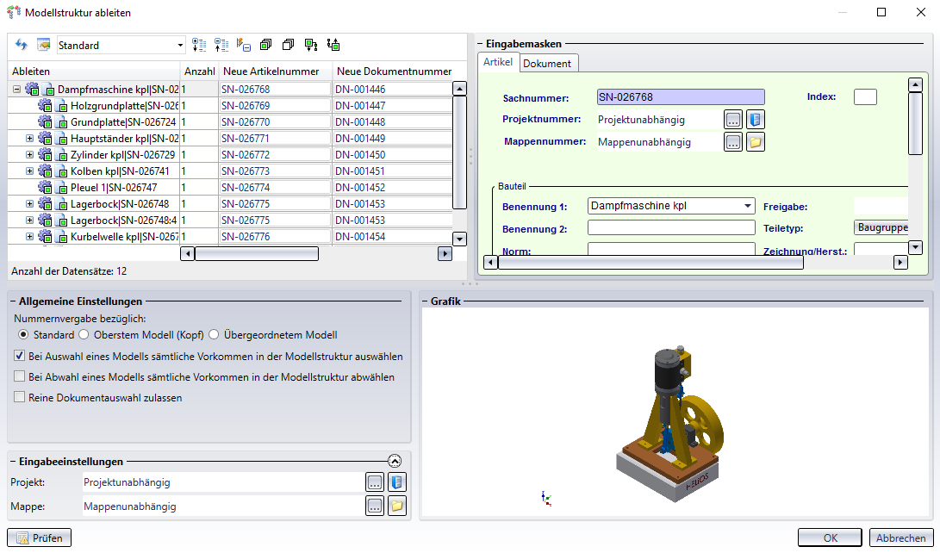Click the collapse-with-flag toolbar icon
Screen dimensions: 940x553
[243, 45]
